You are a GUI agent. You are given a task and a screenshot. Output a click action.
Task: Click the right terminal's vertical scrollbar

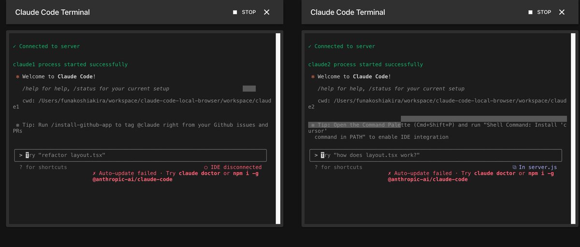pyautogui.click(x=573, y=129)
